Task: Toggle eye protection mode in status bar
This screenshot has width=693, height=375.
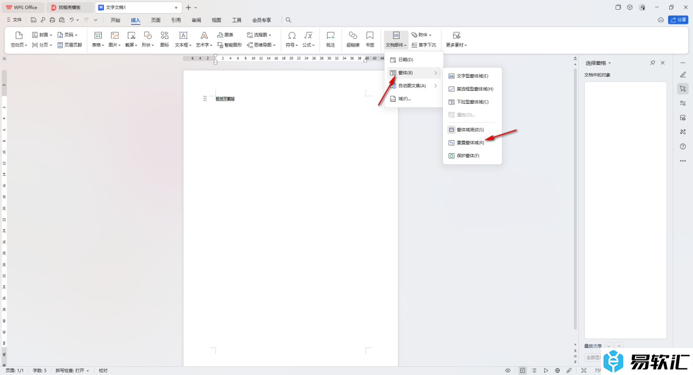Action: (x=508, y=371)
